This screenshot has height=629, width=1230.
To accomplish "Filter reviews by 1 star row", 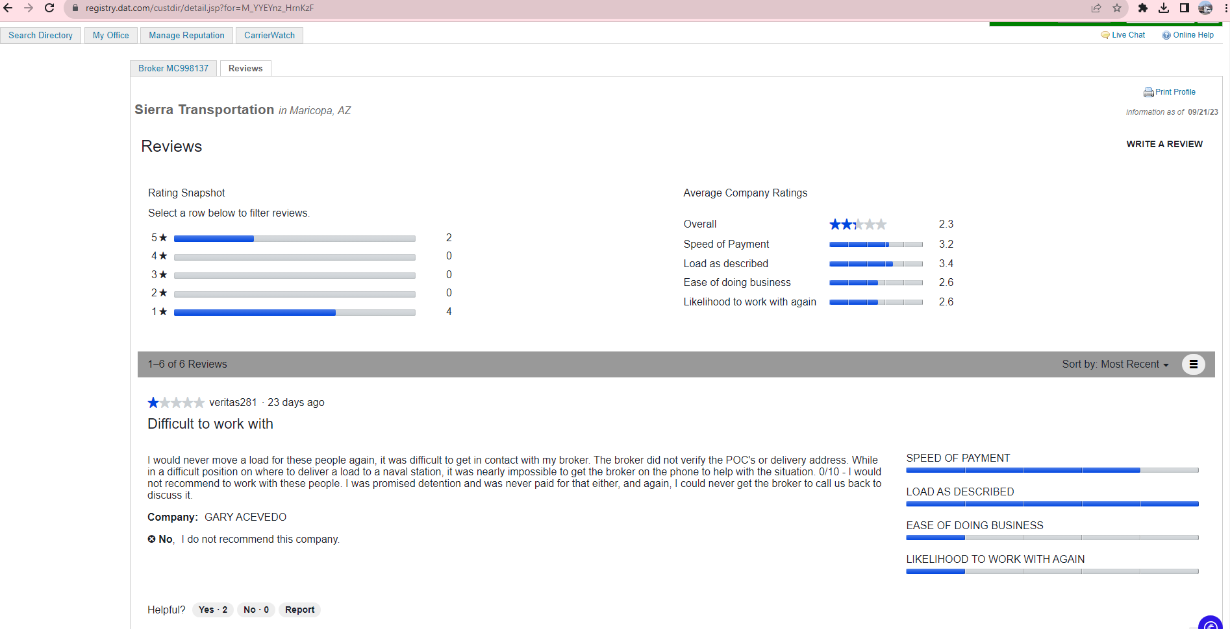I will 294,313.
